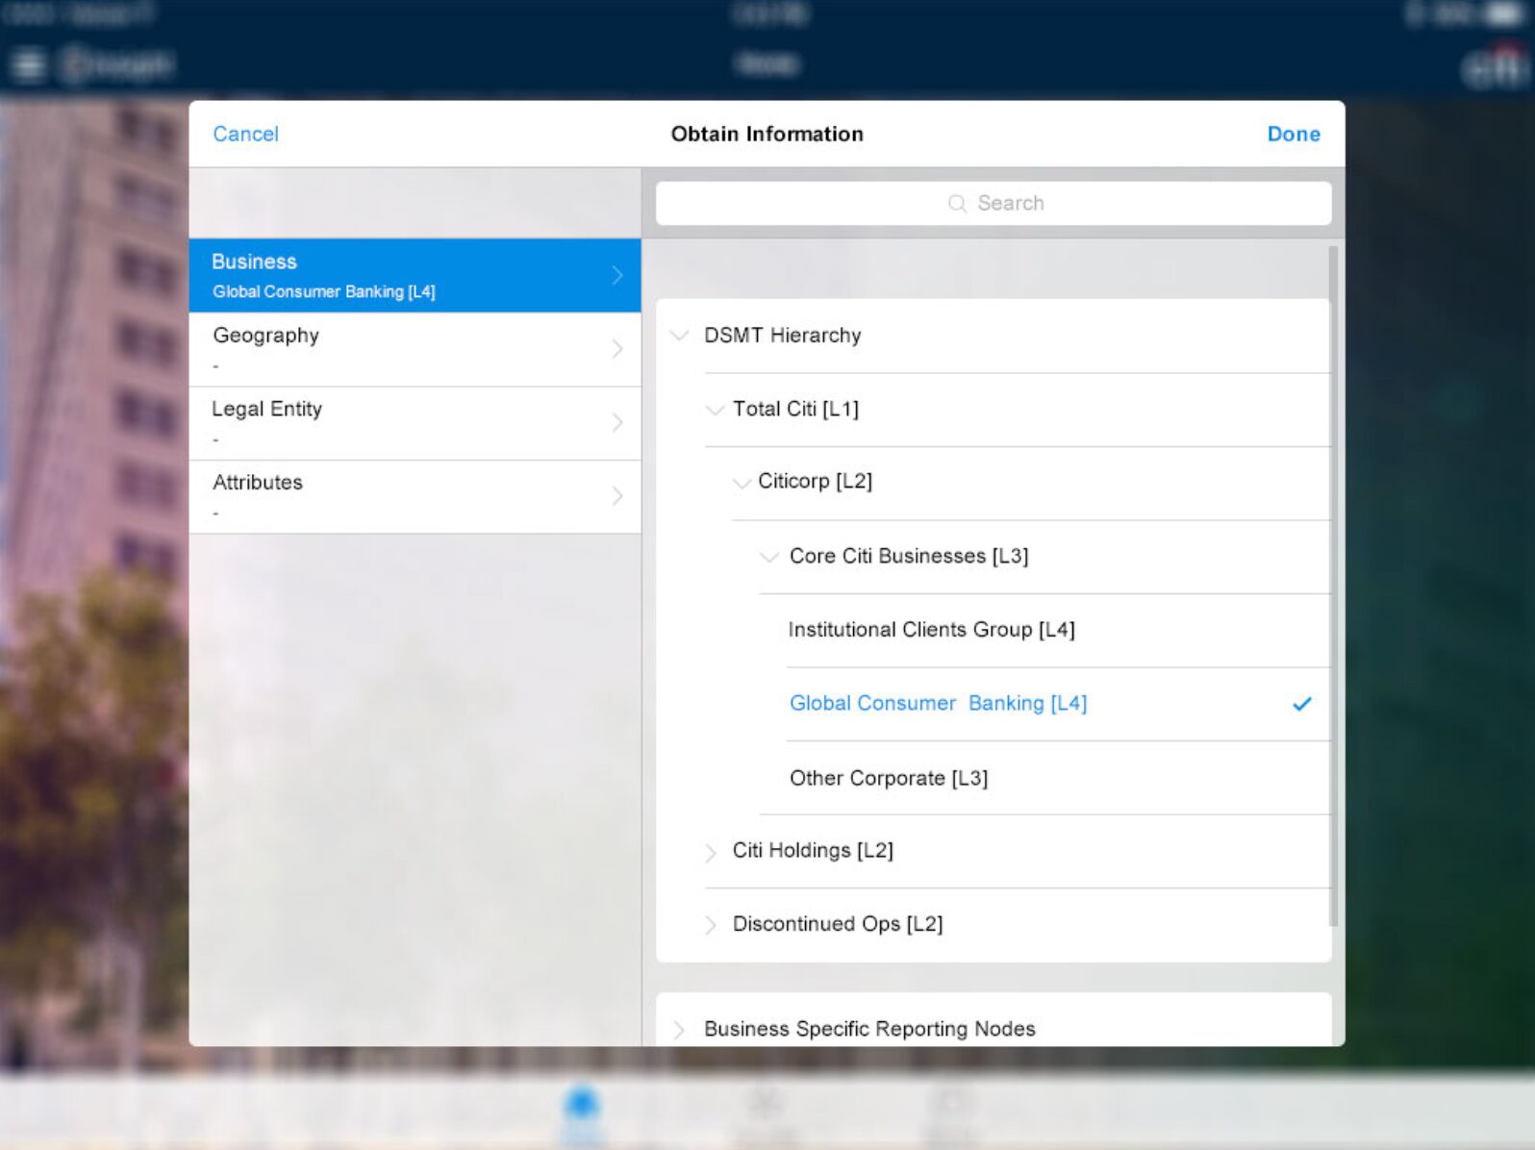This screenshot has height=1150, width=1535.
Task: Collapse the Total Citi [L1] node
Action: coord(715,410)
